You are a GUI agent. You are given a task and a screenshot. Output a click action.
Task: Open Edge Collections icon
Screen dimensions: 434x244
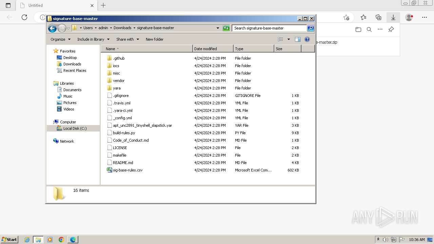pyautogui.click(x=378, y=17)
